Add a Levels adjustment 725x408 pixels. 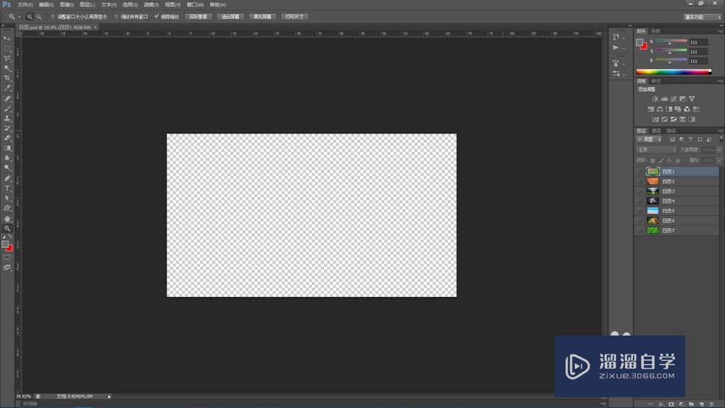pos(664,99)
